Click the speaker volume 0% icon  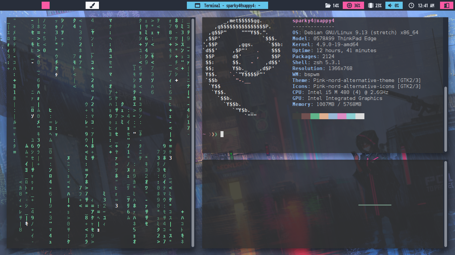coord(389,6)
